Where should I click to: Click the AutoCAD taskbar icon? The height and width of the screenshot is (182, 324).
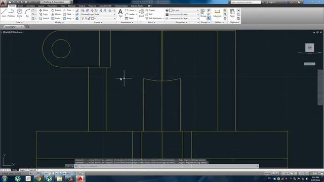[x=80, y=178]
